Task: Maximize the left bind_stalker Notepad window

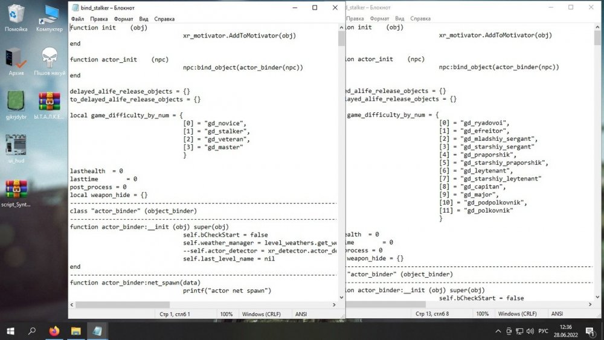Action: point(315,8)
